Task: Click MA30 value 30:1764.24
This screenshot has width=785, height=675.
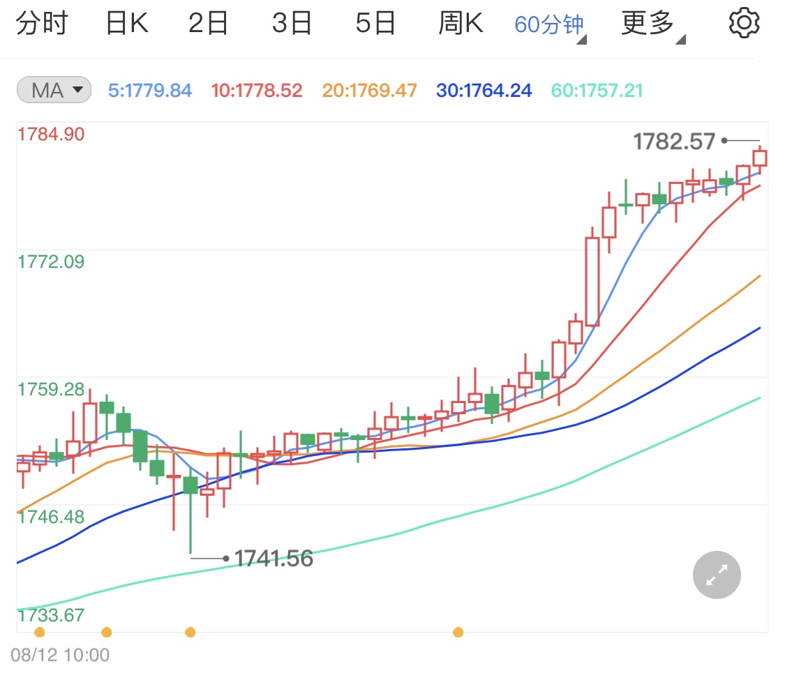Action: pyautogui.click(x=484, y=91)
